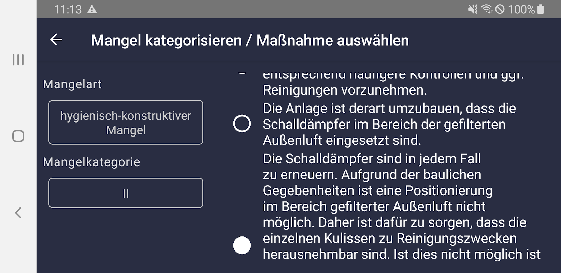The height and width of the screenshot is (273, 561).
Task: Tap the muted sound status icon
Action: [473, 9]
